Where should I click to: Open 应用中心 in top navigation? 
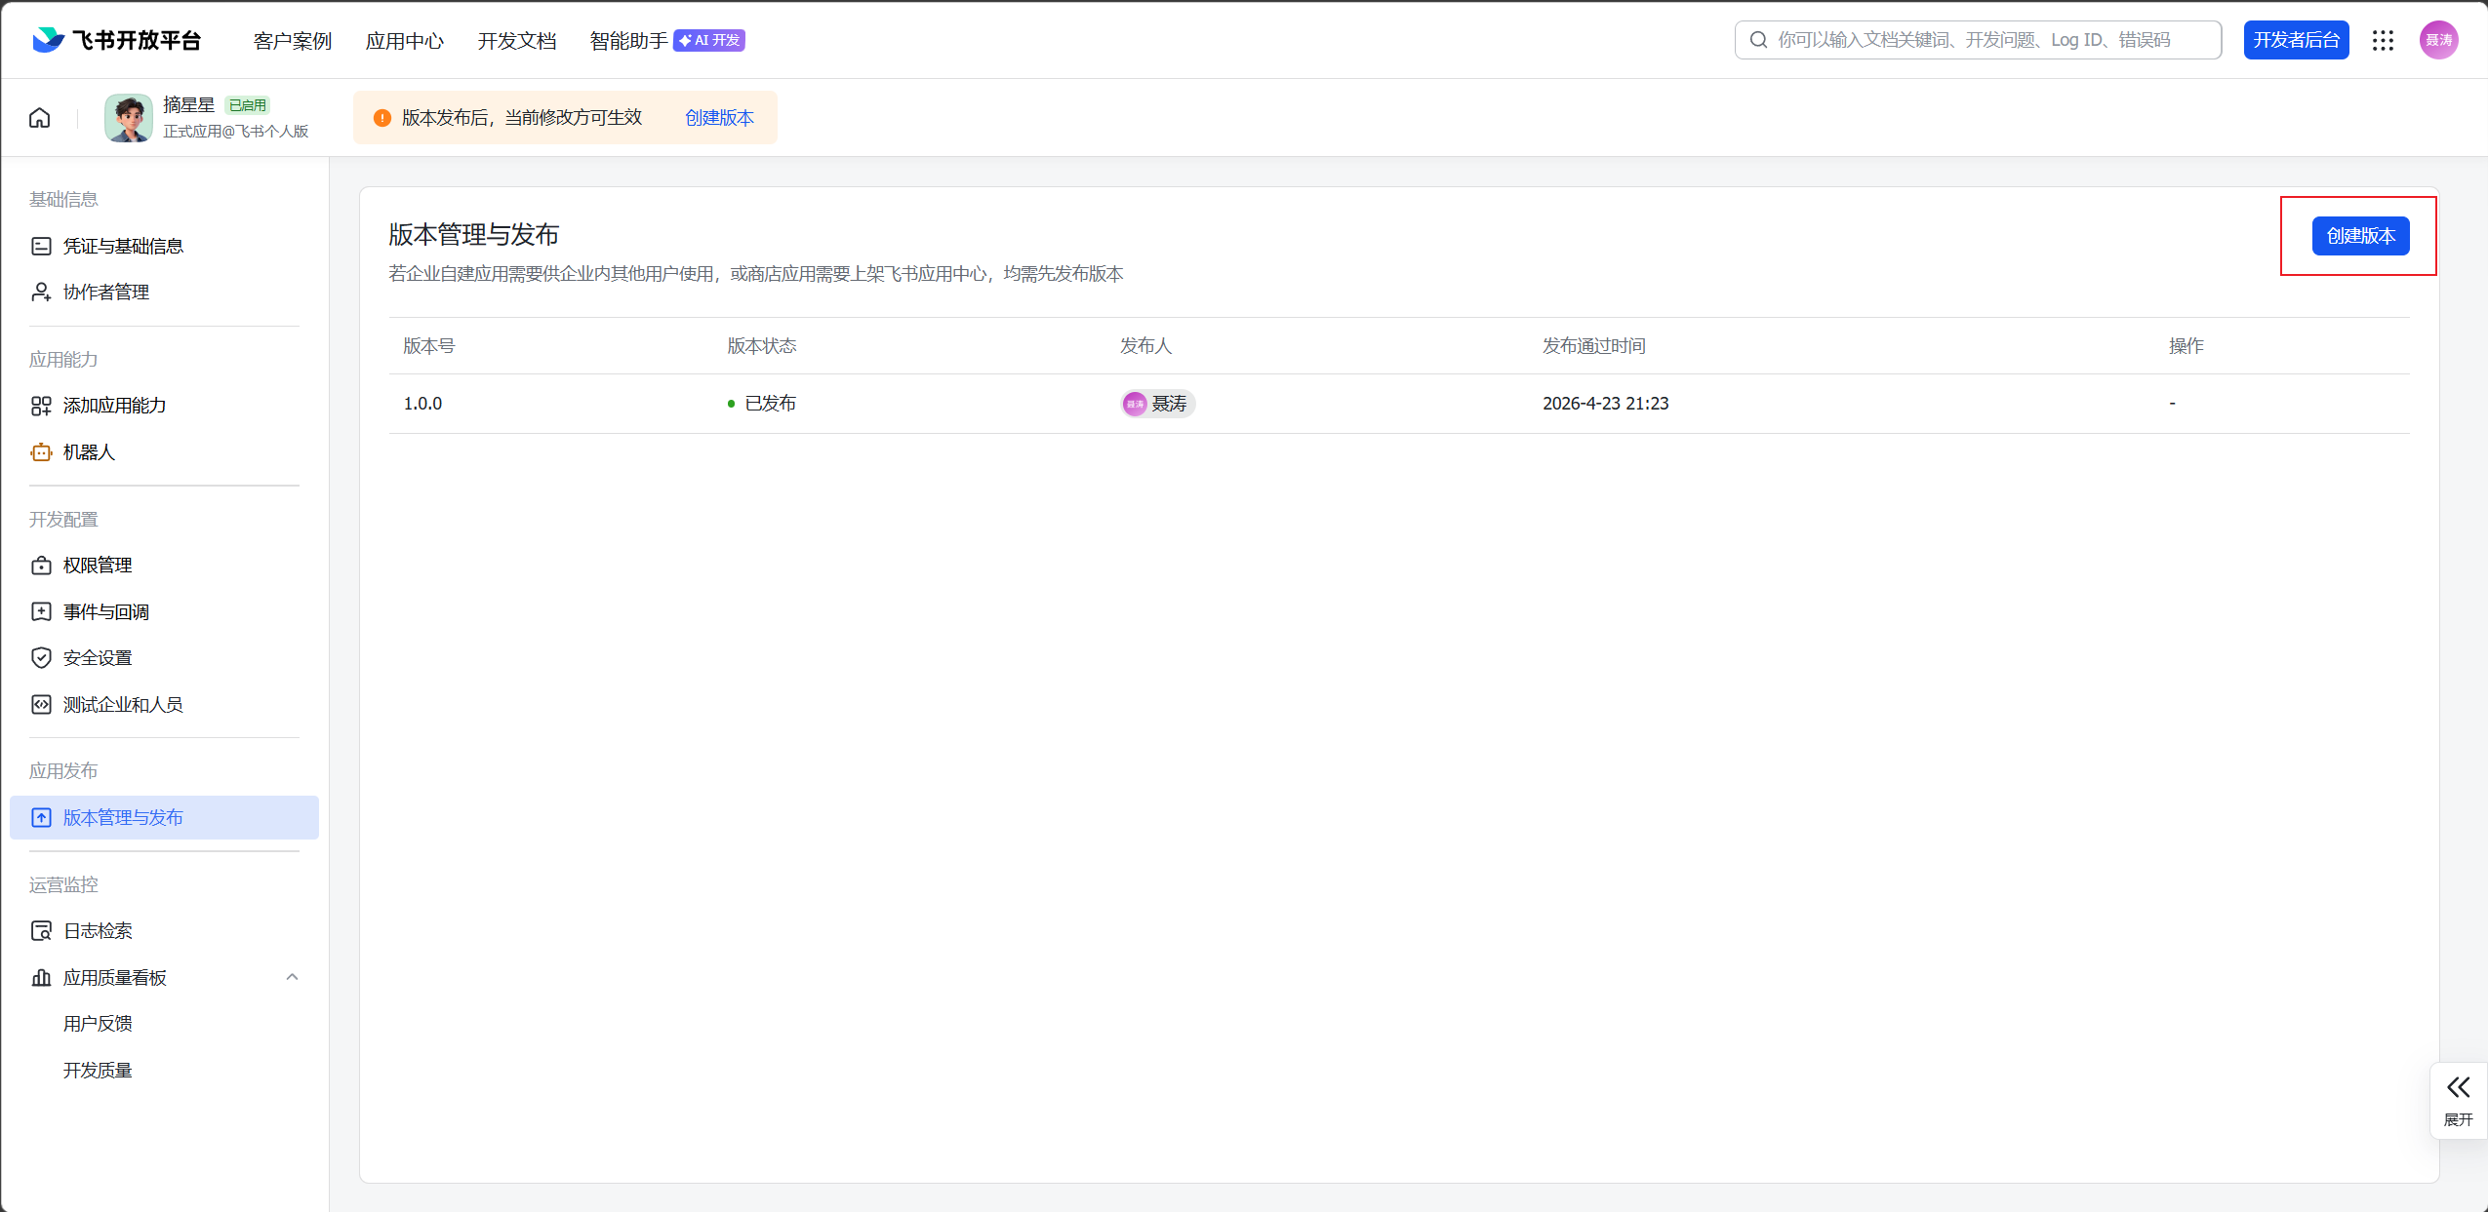[x=404, y=41]
